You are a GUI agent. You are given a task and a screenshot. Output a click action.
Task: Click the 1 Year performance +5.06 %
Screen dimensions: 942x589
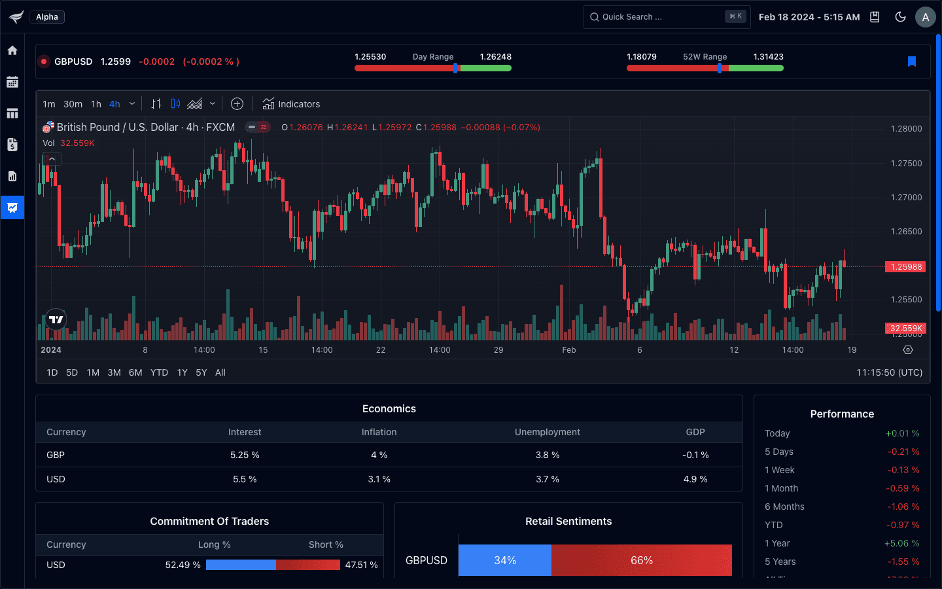pyautogui.click(x=902, y=543)
